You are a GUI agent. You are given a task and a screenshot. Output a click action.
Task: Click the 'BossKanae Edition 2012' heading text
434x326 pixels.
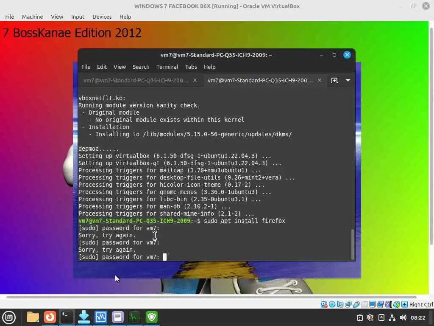pos(77,33)
